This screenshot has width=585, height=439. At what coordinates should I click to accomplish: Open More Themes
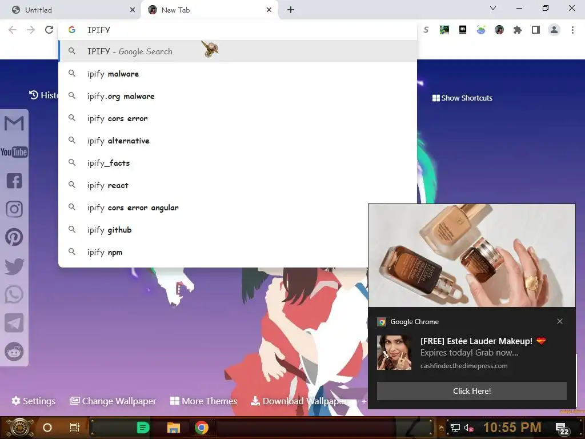tap(204, 401)
